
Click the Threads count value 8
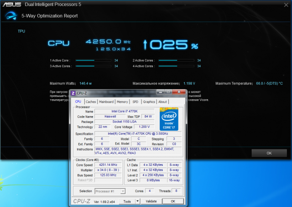[176, 191]
